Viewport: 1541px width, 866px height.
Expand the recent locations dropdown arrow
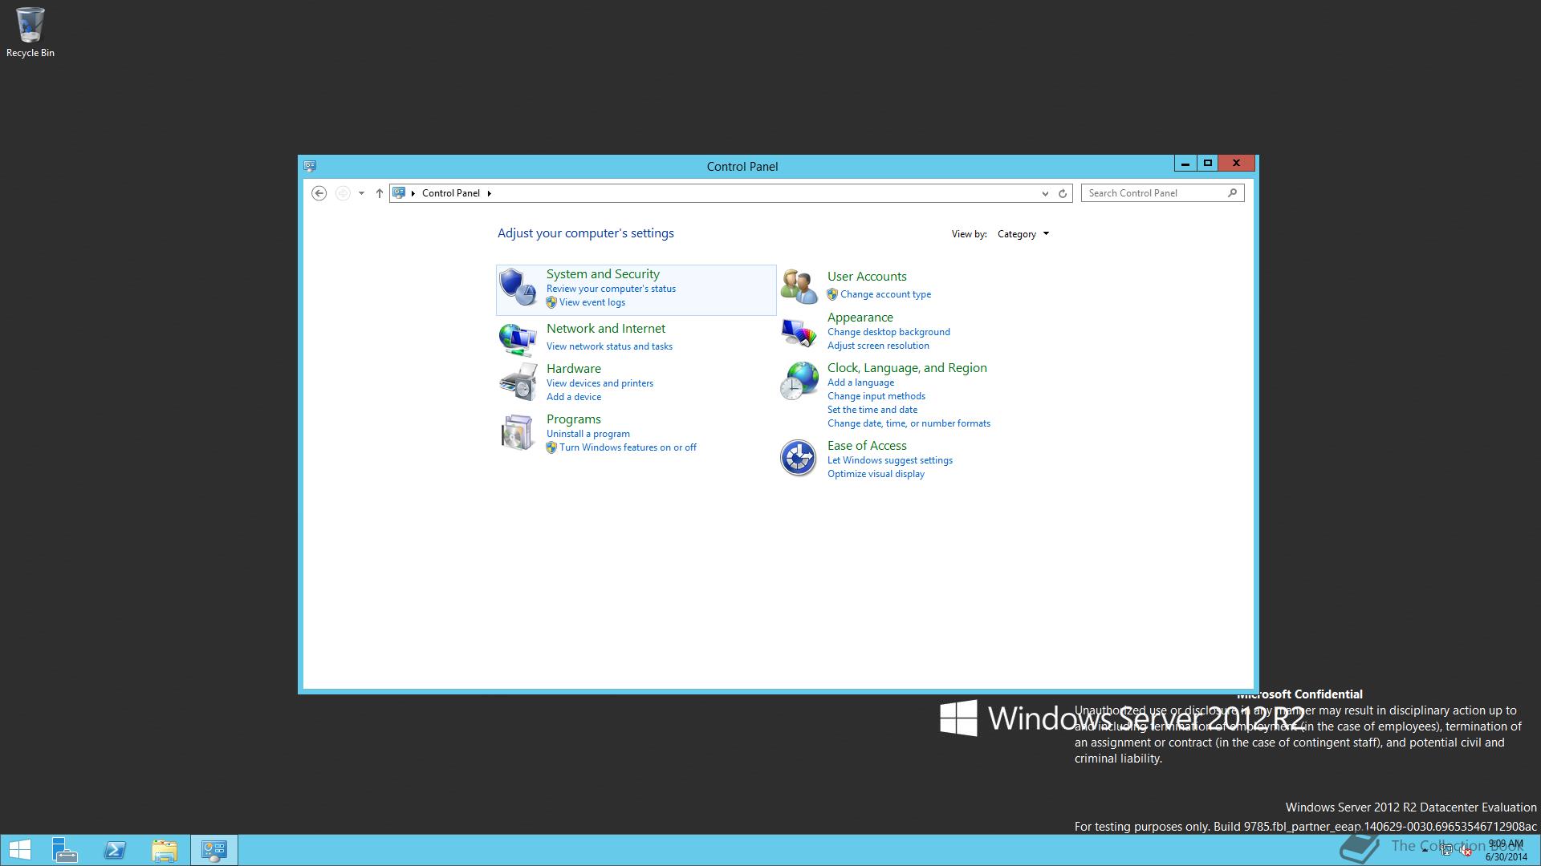point(361,193)
